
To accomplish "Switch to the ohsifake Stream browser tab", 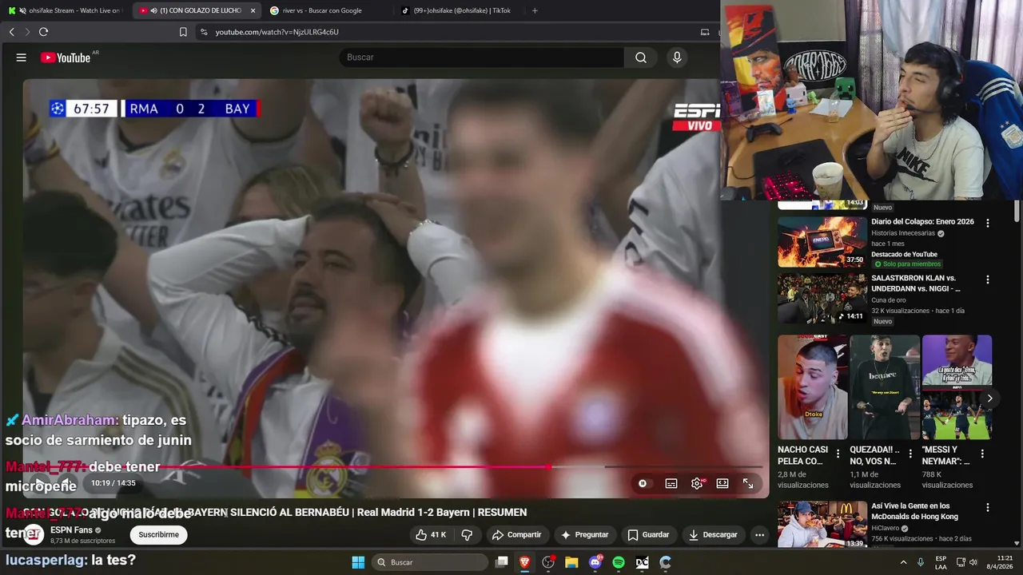I will coord(66,10).
